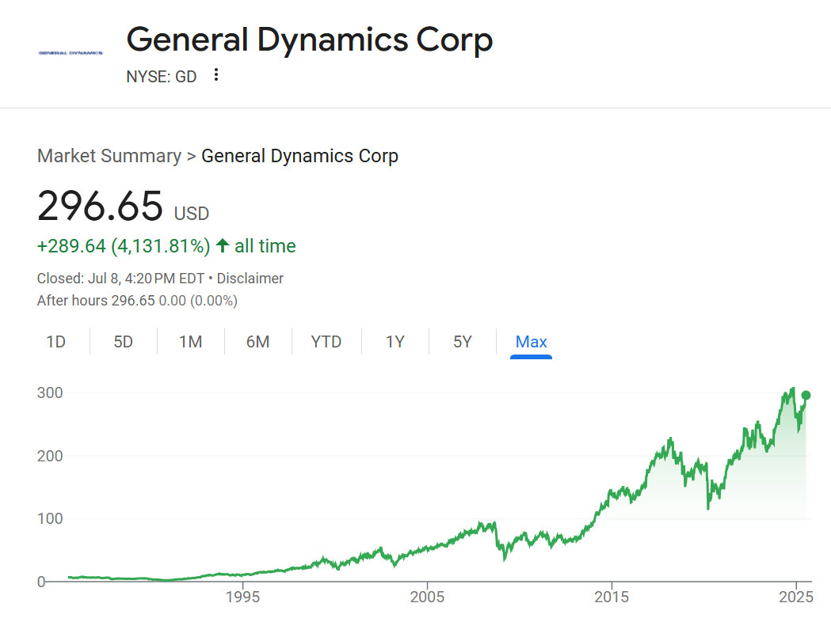Click the green endpoint dot on chart
This screenshot has width=831, height=622.
806,395
